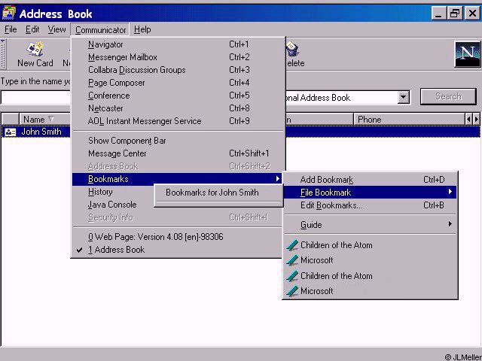Sort by the Name column header
This screenshot has width=482, height=361.
point(45,119)
